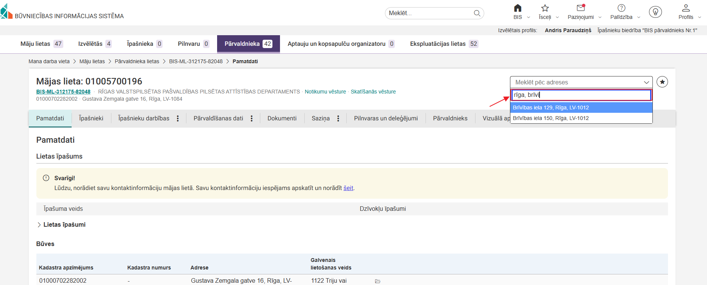Open folder icon in buildings table row

(x=377, y=281)
